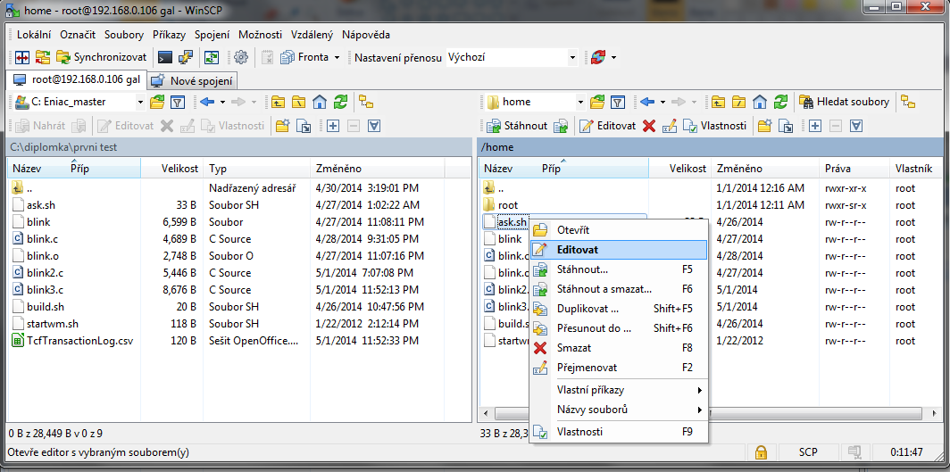Click the red delete X in remote toolbar
The width and height of the screenshot is (950, 472).
[649, 126]
